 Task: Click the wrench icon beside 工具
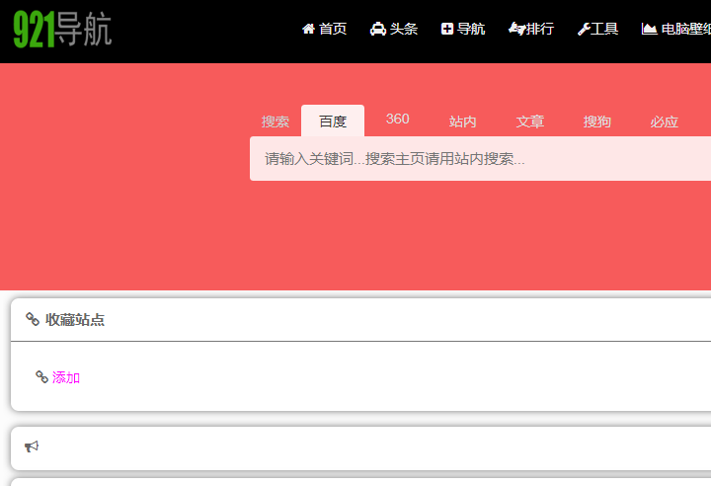click(584, 29)
